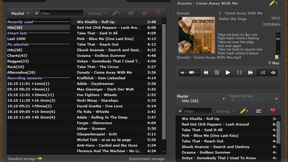Open the Last 1000 smart list
The height and width of the screenshot is (162, 288).
(39, 39)
